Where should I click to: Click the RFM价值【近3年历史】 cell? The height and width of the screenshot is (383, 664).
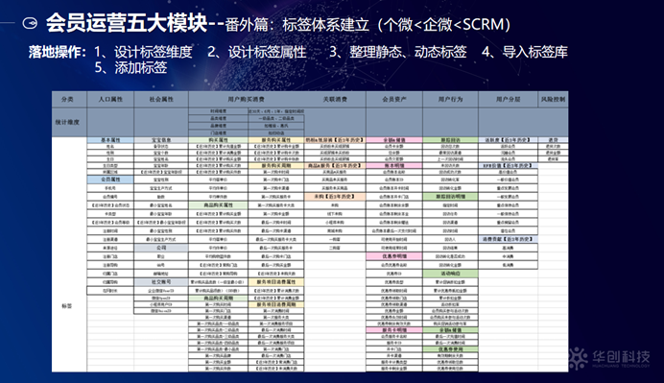509,166
